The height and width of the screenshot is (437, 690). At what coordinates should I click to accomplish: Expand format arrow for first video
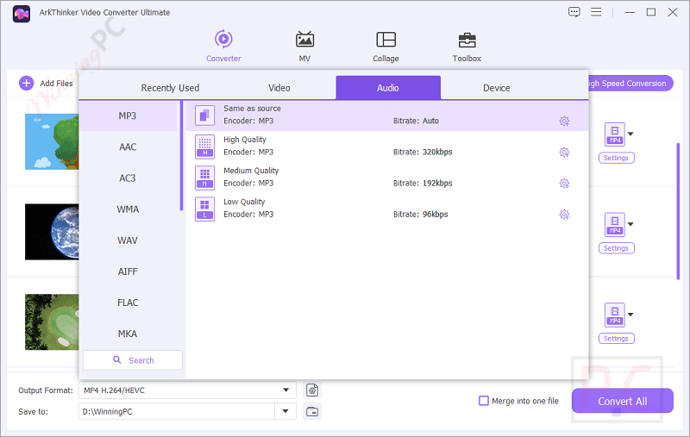[630, 134]
